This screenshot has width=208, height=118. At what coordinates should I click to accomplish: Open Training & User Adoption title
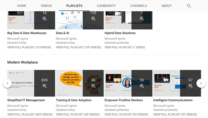(74, 100)
